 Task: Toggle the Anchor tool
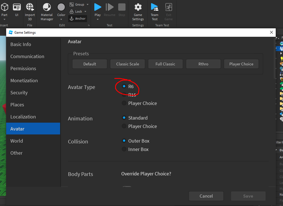click(x=77, y=19)
